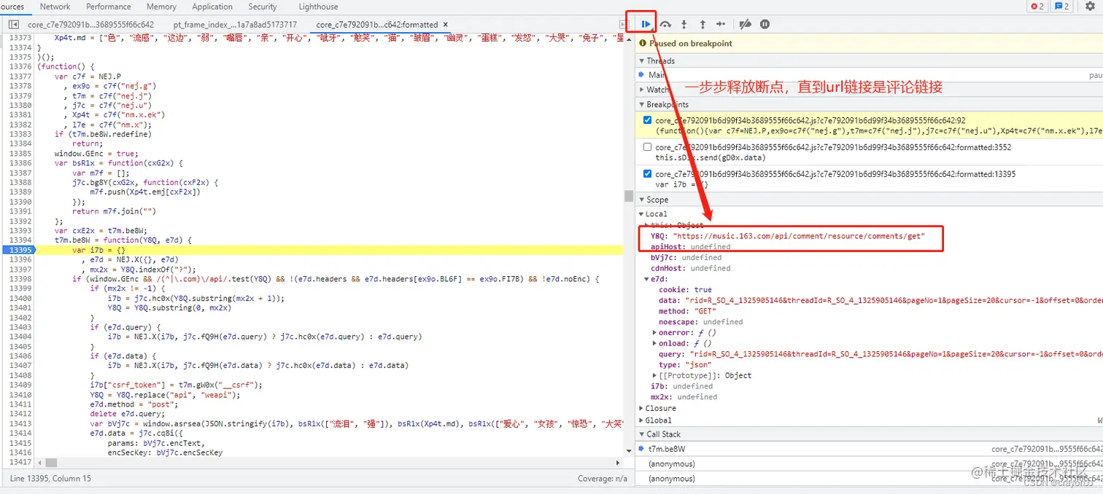Go to the Security tab
Image resolution: width=1103 pixels, height=494 pixels.
point(263,7)
